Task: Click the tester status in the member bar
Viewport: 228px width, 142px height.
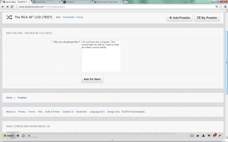Action: (x=9, y=136)
